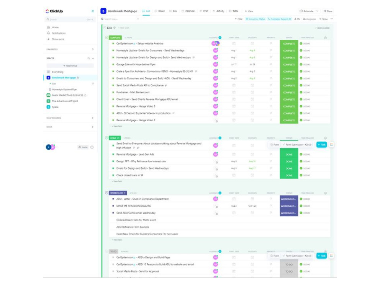Screen dimensions: 383x287
Task: Expand the Dashboards section
Action: [x=93, y=118]
